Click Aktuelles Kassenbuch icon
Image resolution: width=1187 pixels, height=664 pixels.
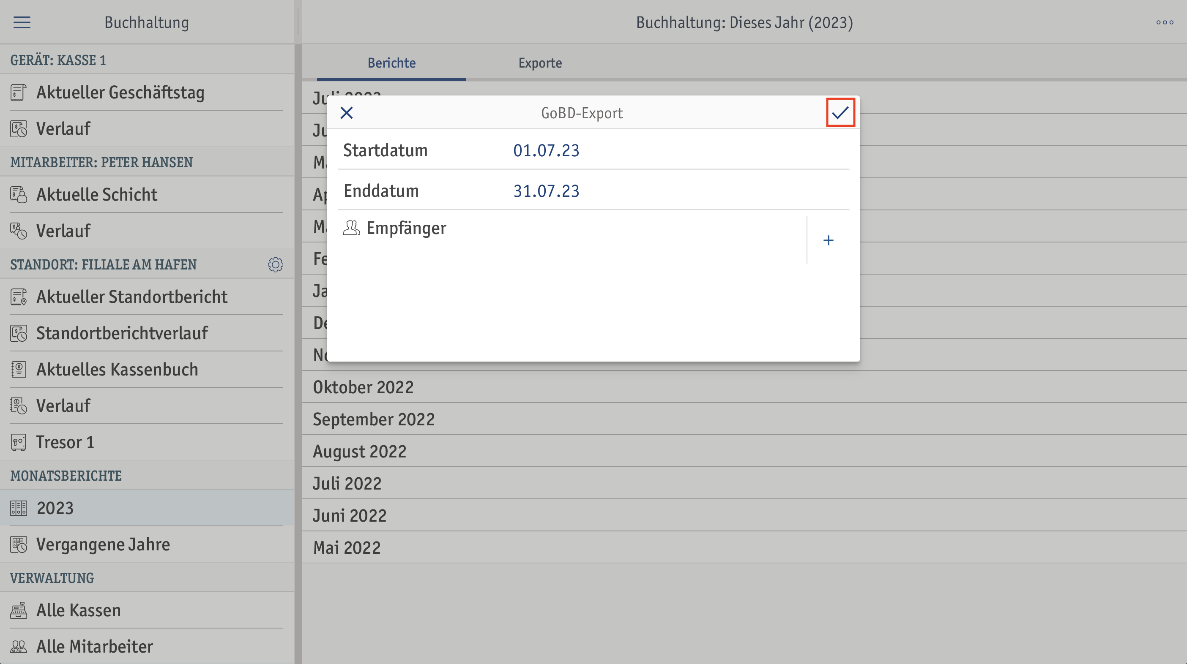(x=19, y=369)
